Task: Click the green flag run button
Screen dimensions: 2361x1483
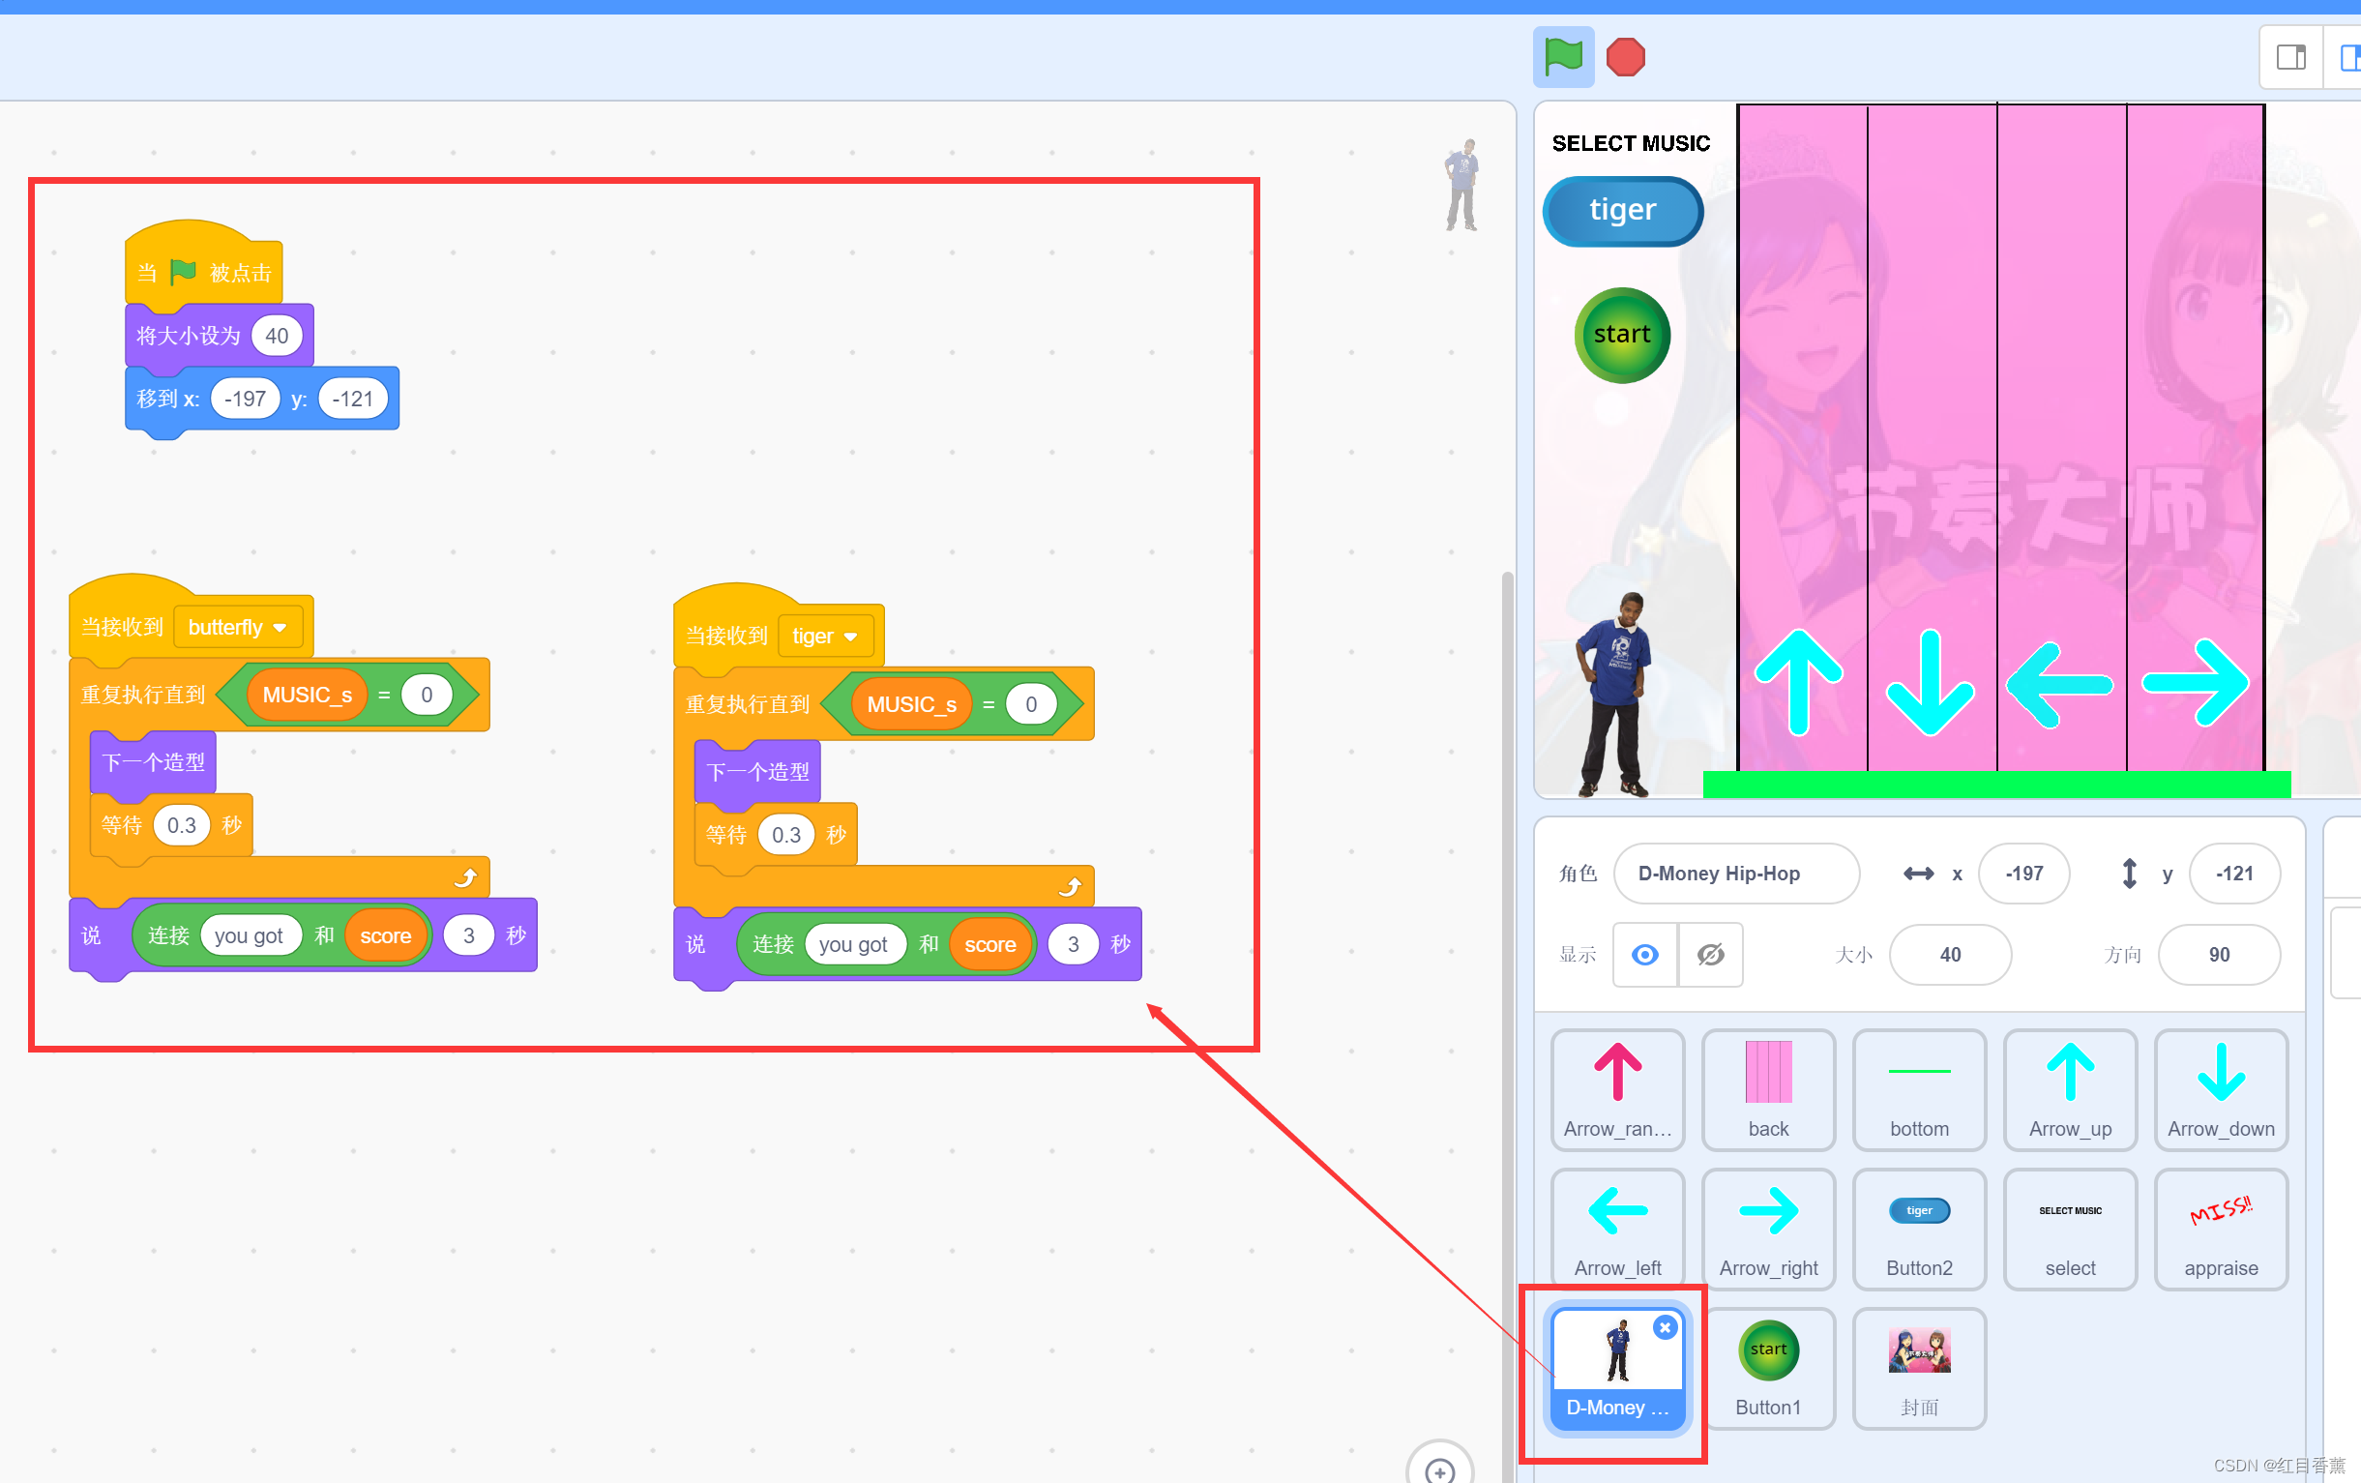Action: click(1562, 57)
